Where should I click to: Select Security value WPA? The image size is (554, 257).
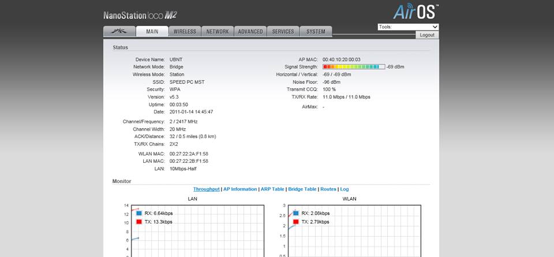click(x=175, y=90)
